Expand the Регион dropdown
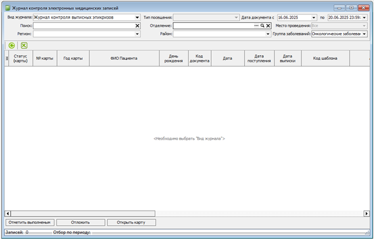 pos(137,34)
